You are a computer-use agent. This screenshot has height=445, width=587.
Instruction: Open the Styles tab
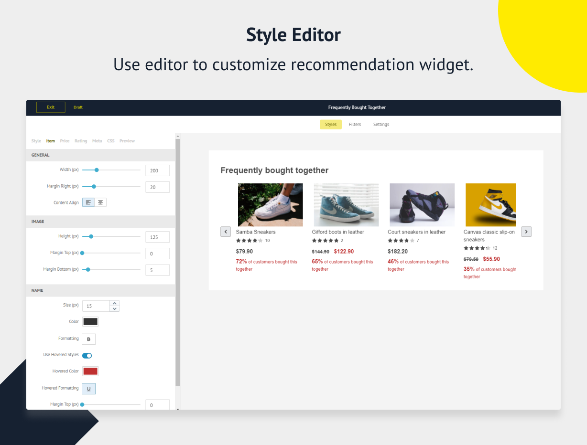(x=331, y=125)
